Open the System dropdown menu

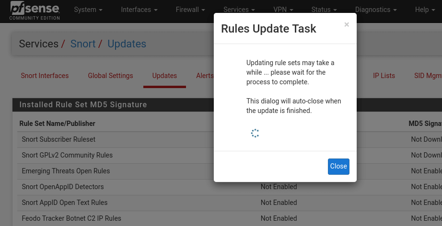[x=88, y=10]
